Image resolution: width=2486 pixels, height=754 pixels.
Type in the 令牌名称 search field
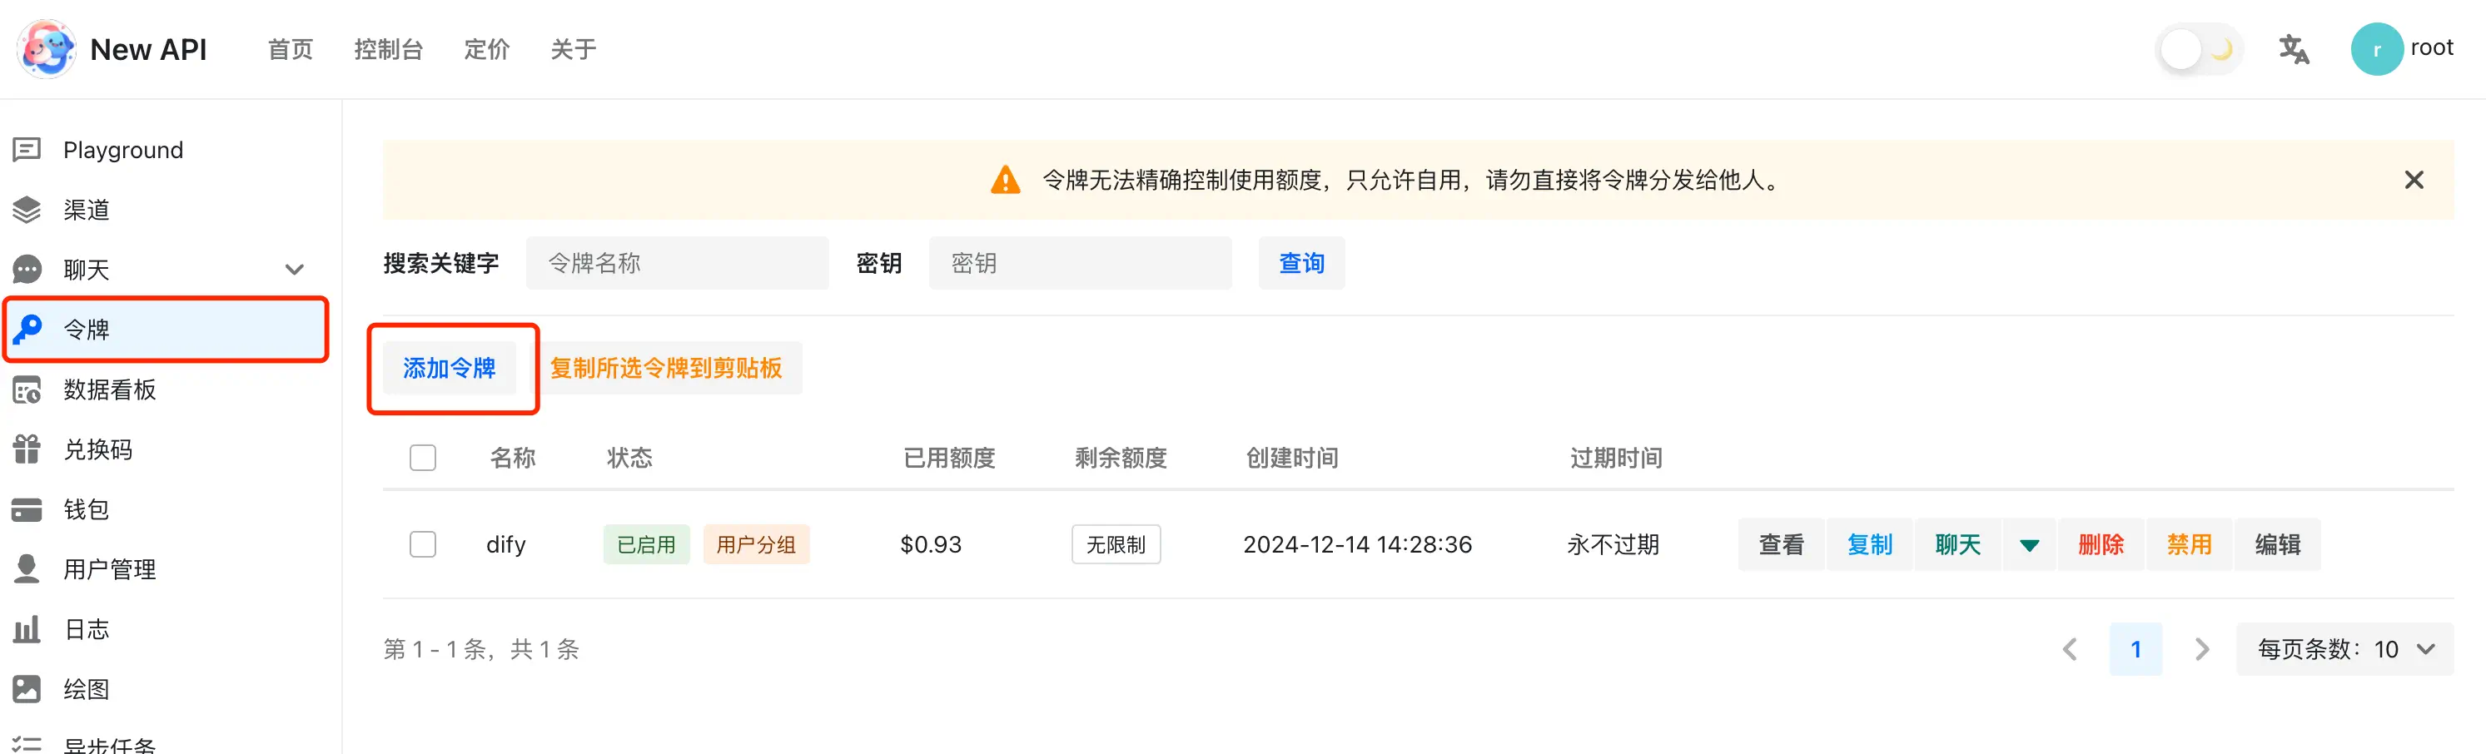tap(677, 262)
